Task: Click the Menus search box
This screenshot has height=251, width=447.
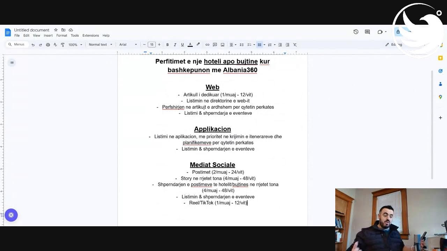Action: [17, 45]
